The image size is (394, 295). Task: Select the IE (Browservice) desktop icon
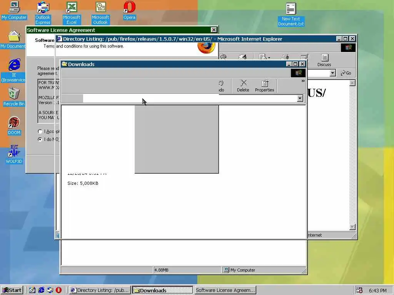[x=13, y=71]
